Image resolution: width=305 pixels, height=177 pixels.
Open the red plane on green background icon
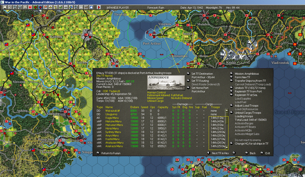point(35,7)
